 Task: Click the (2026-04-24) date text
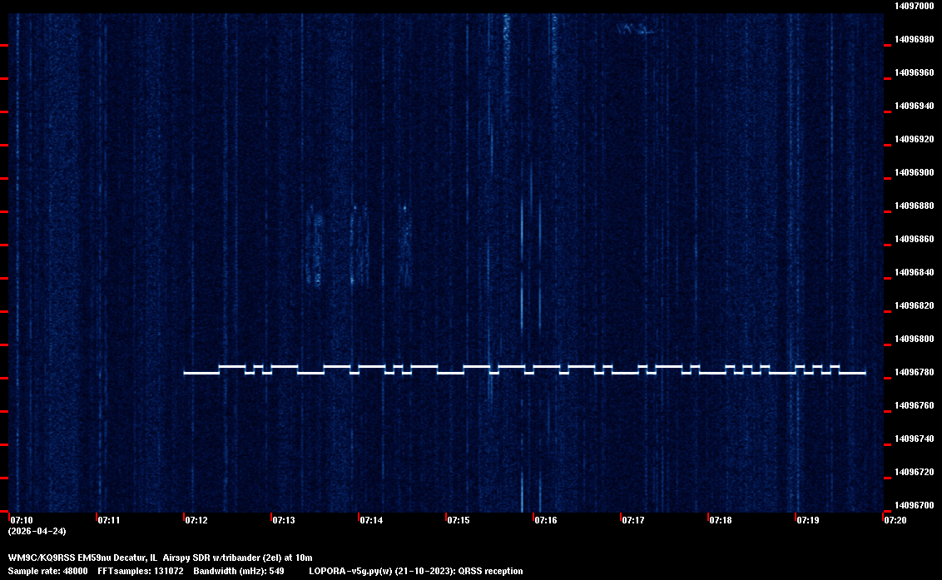click(37, 531)
